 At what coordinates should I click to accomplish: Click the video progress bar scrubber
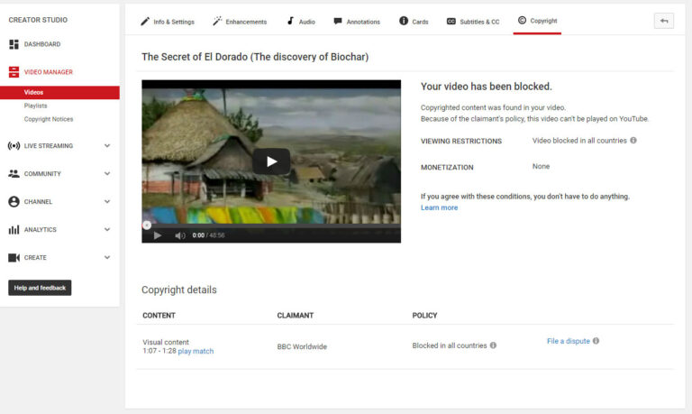point(147,225)
